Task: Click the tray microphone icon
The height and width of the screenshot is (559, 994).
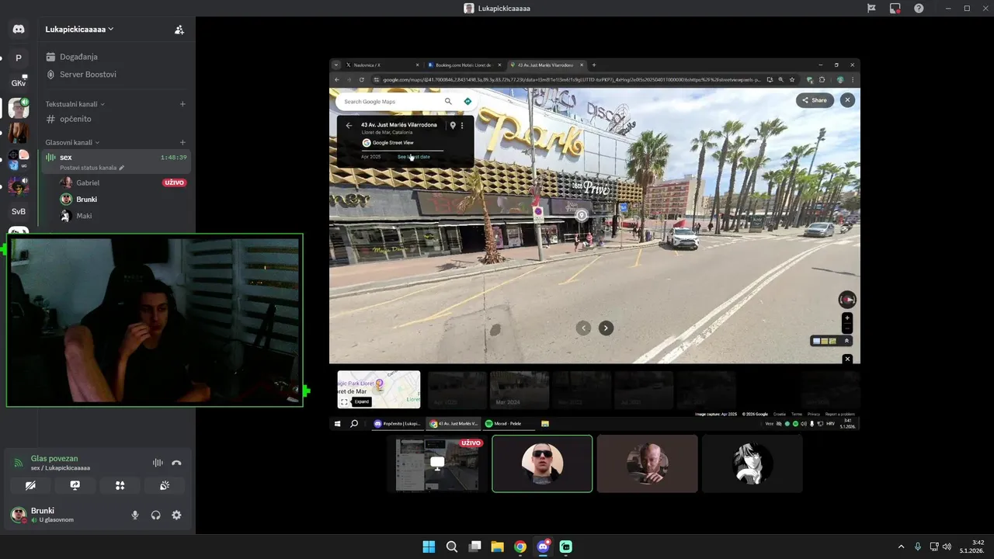Action: pos(918,547)
